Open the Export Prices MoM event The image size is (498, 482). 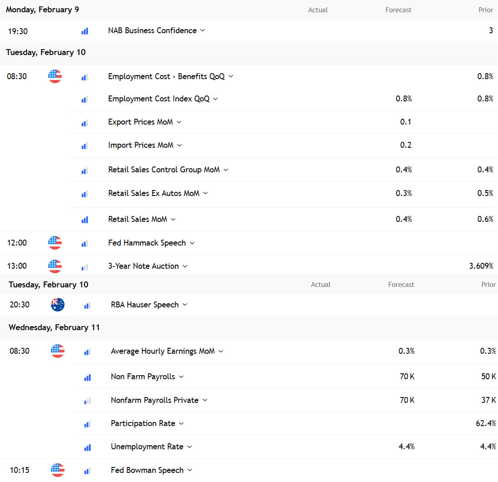[141, 122]
